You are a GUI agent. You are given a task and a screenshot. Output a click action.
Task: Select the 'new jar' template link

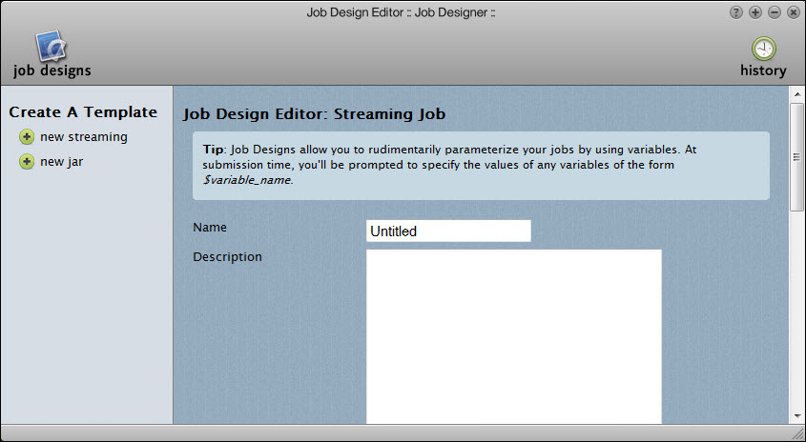pos(61,162)
